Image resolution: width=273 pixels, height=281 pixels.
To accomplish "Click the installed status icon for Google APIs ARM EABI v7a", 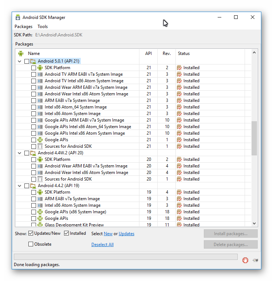I will (179, 120).
